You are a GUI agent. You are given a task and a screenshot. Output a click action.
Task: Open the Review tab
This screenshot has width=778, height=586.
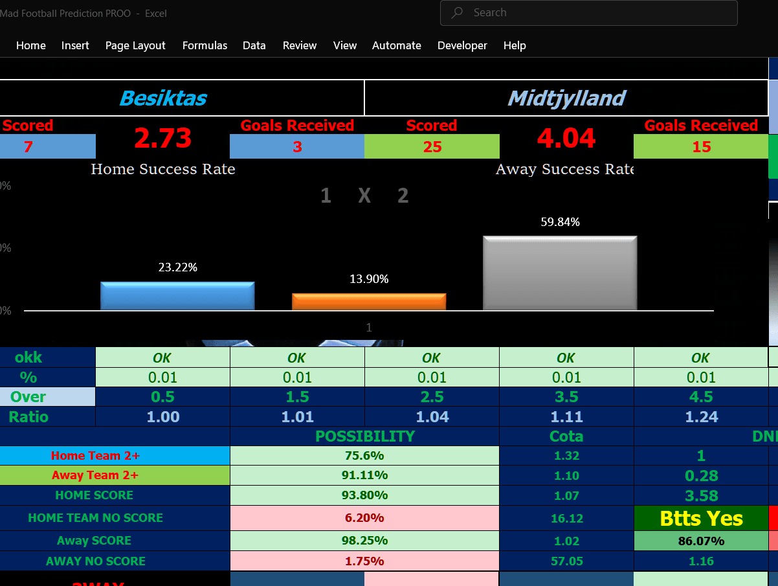tap(300, 45)
